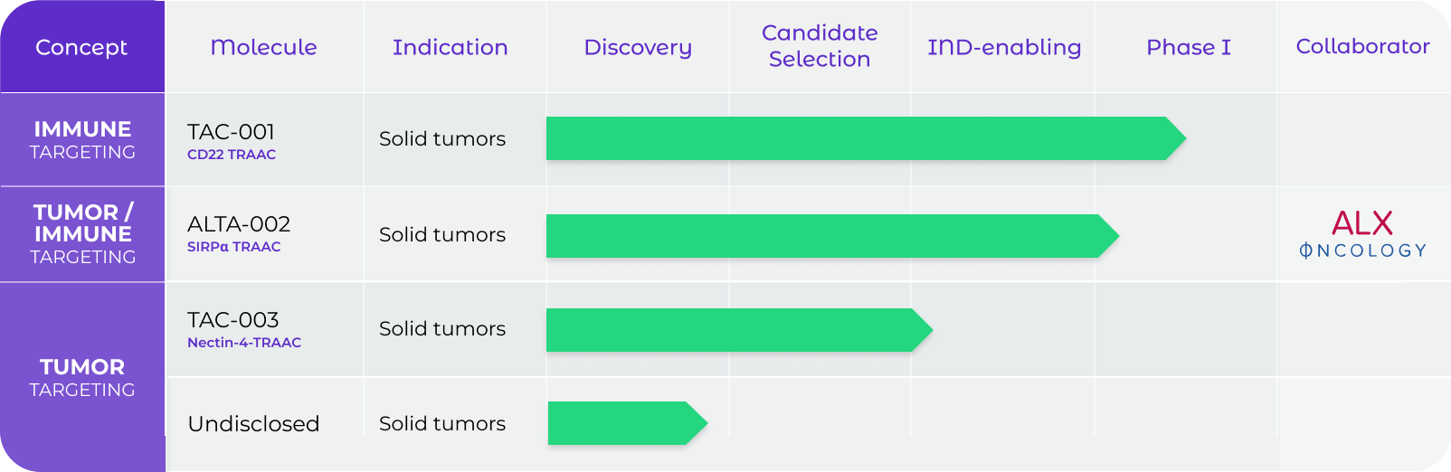
Task: Select the Immune Targeting concept cell
Action: click(x=82, y=140)
